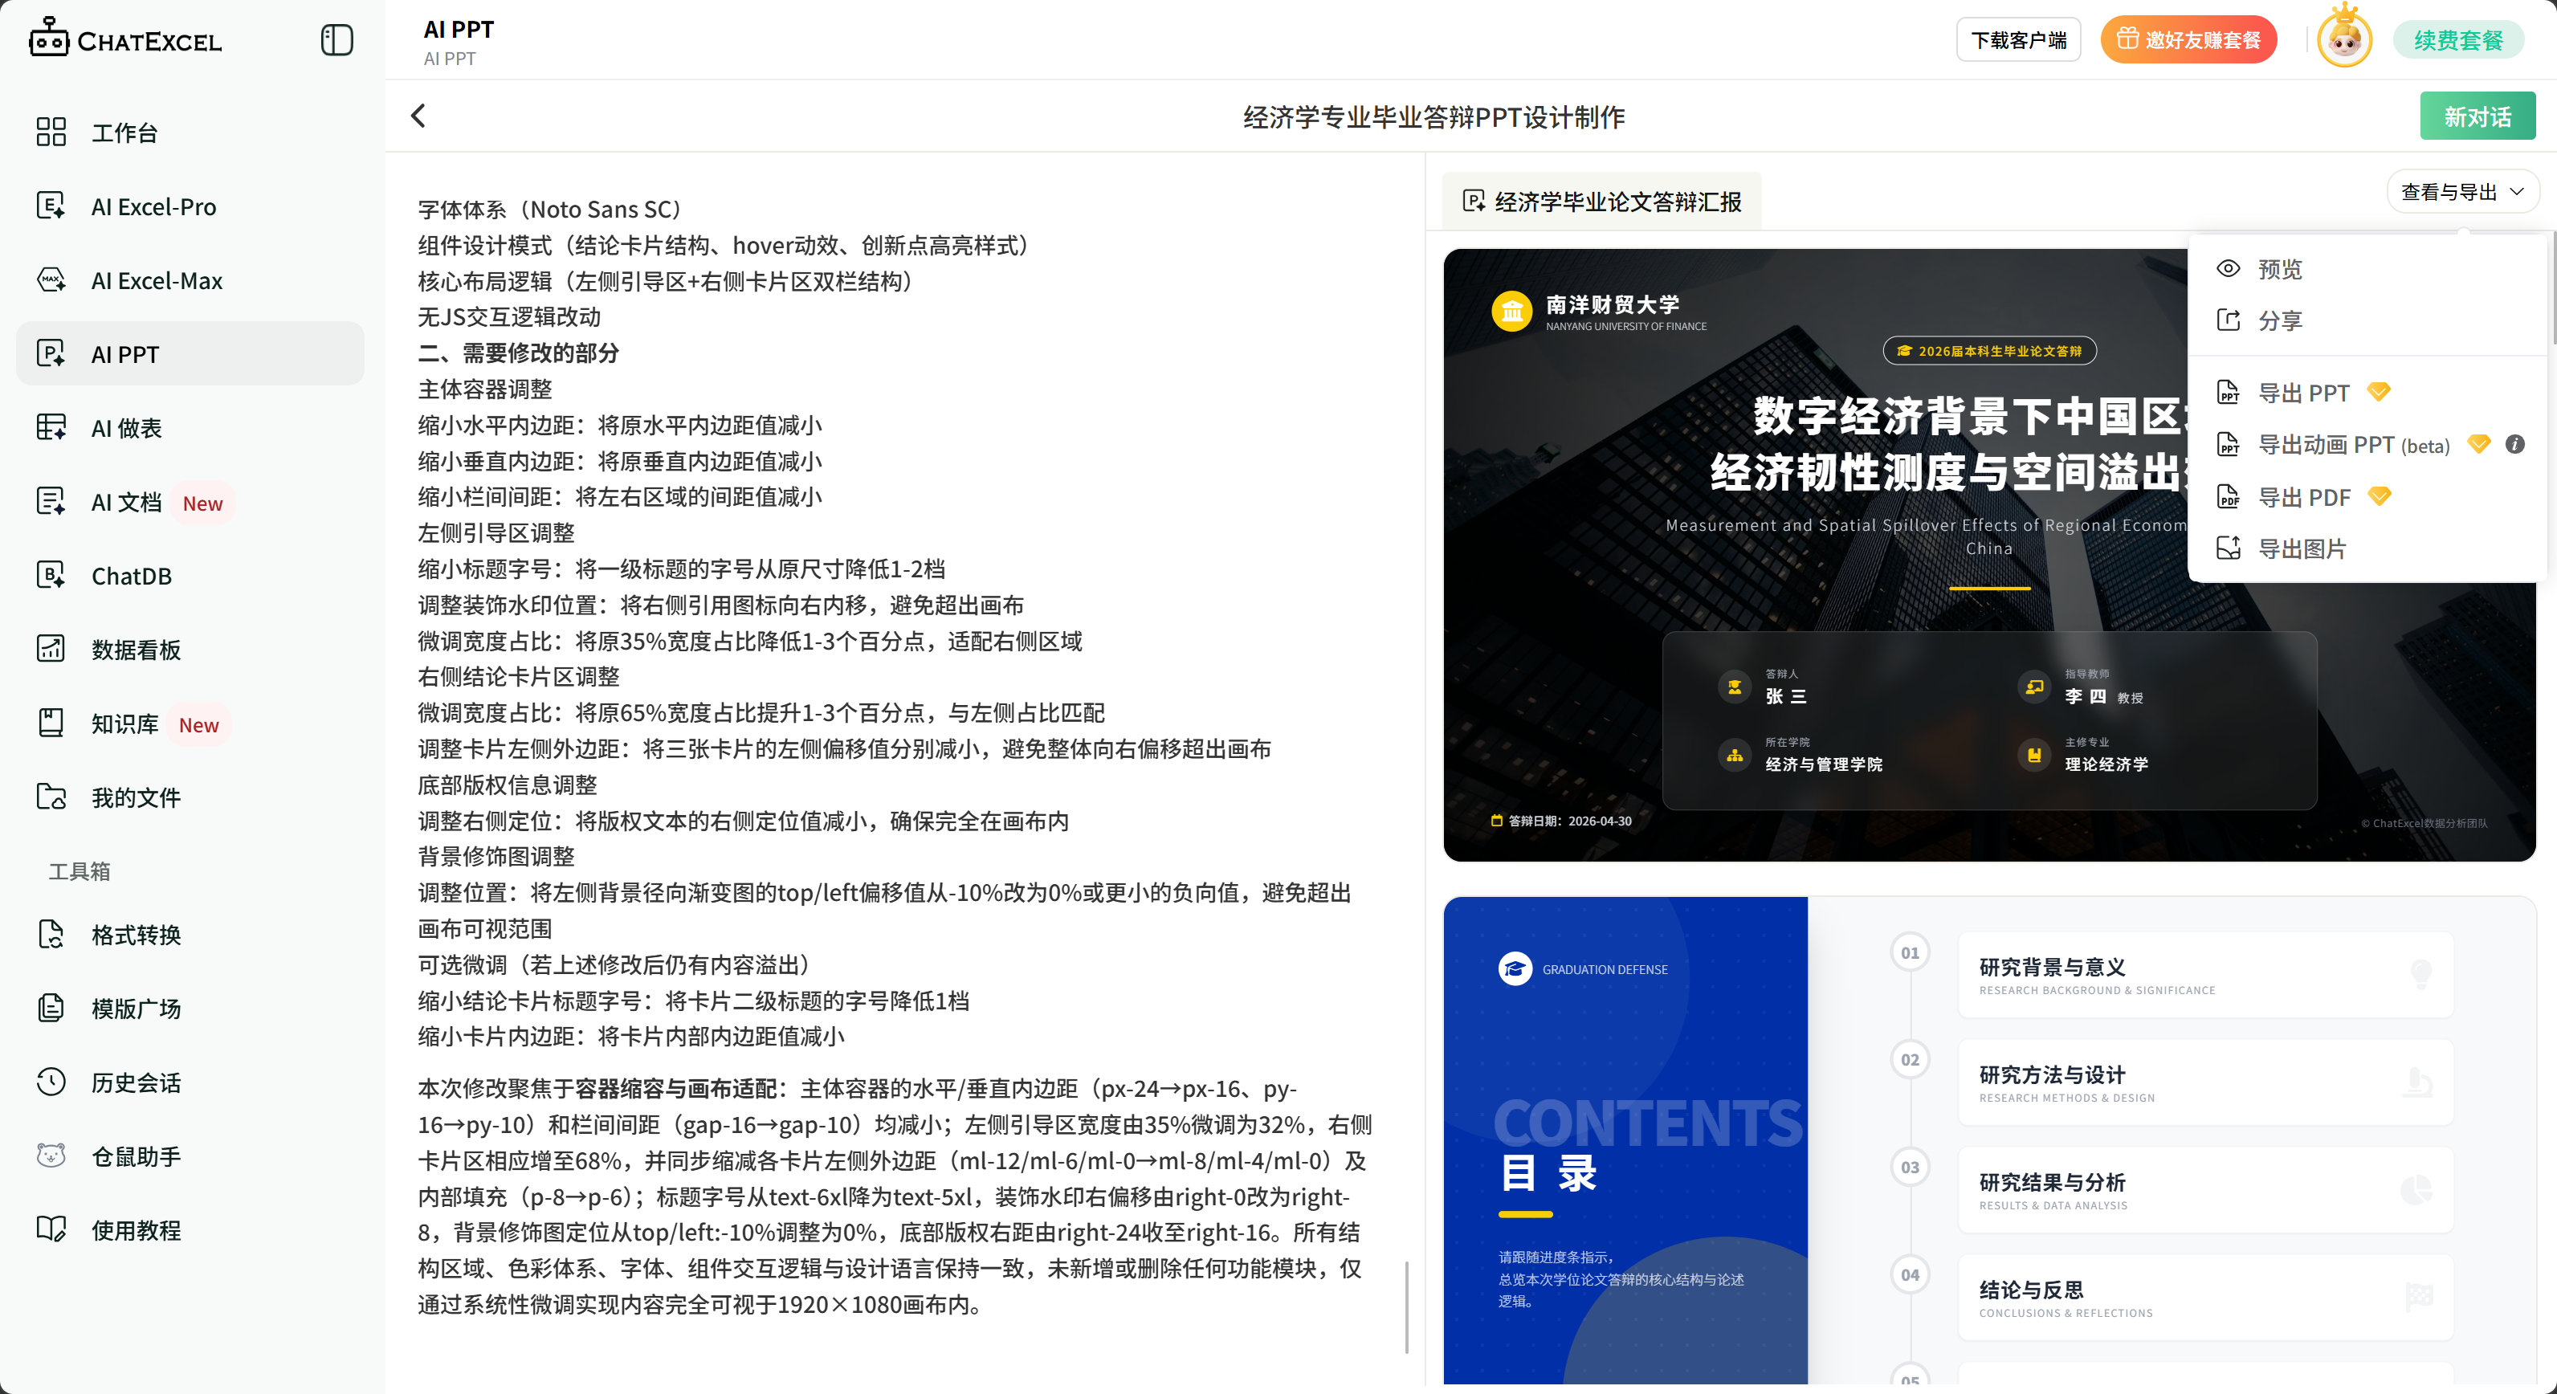
Task: Click the 结论与反思 card
Action: [x=2205, y=1298]
